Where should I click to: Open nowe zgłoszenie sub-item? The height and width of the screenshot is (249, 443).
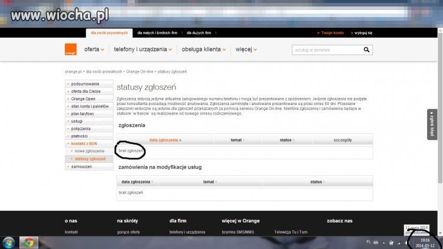89,151
